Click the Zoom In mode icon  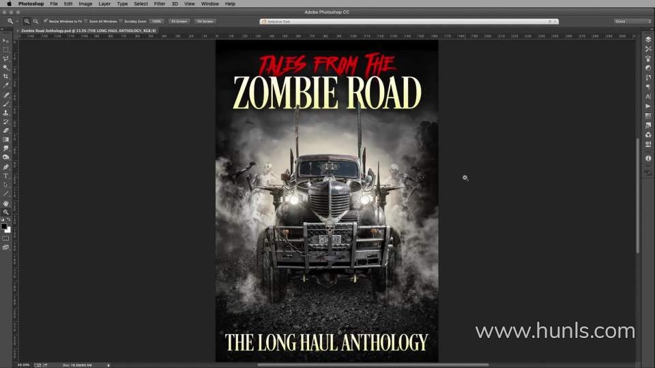(27, 21)
